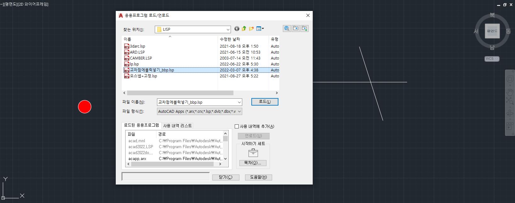Select file 교차점에블럭넣기_bbp.lsp in the list
This screenshot has height=203, width=515.
click(x=152, y=70)
